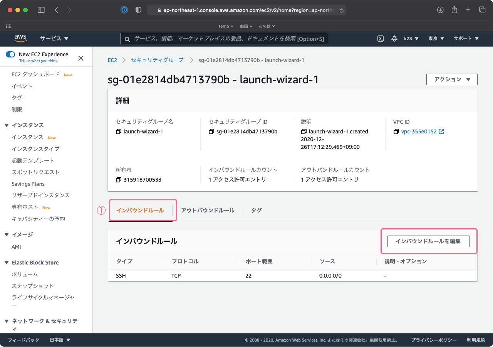Click the 1Password extension icon
Screen dimensions: 493x347
(124, 10)
